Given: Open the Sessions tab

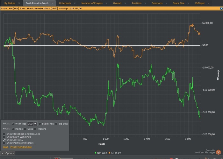Looking at the screenshot, I should click(x=157, y=3).
